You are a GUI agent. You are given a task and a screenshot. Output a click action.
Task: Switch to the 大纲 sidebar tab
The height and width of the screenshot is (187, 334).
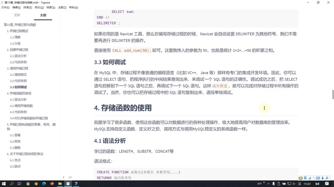click(x=43, y=15)
